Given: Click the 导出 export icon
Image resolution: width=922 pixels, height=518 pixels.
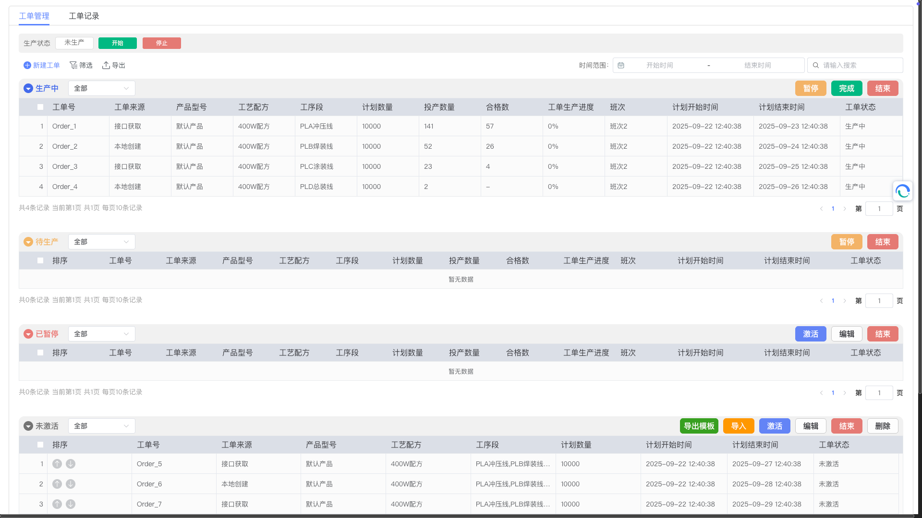Looking at the screenshot, I should [x=106, y=65].
